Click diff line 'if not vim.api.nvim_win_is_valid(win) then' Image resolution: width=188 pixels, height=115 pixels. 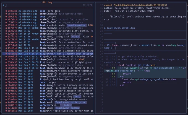(148, 80)
